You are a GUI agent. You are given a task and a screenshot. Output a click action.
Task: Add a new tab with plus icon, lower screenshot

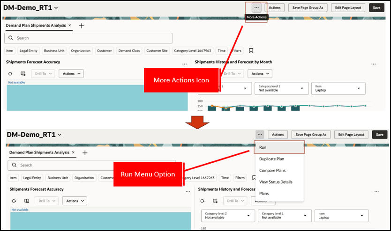tap(85, 152)
